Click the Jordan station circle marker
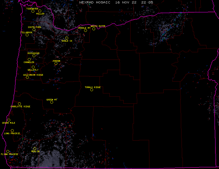Screen dimensions: 219x169 click(56, 63)
